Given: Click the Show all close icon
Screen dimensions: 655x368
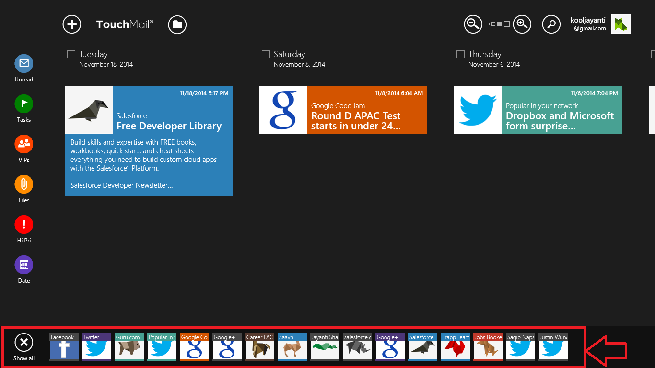Looking at the screenshot, I should (x=24, y=342).
